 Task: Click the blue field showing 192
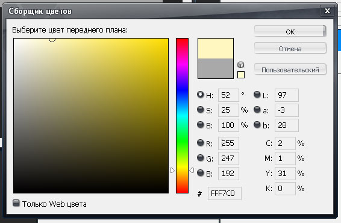[228, 174]
